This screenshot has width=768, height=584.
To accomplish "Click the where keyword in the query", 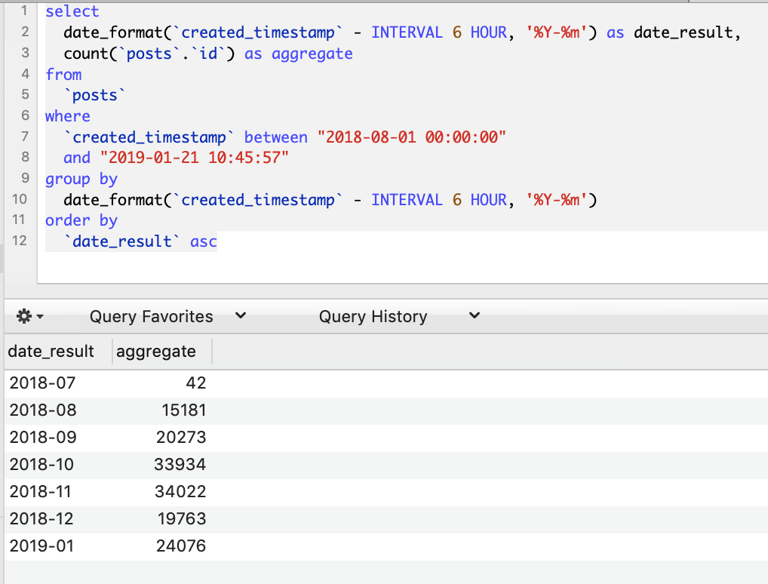I will pos(67,115).
